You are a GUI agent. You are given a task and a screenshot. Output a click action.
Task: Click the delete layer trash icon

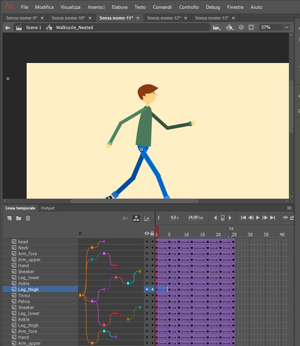pos(28,218)
